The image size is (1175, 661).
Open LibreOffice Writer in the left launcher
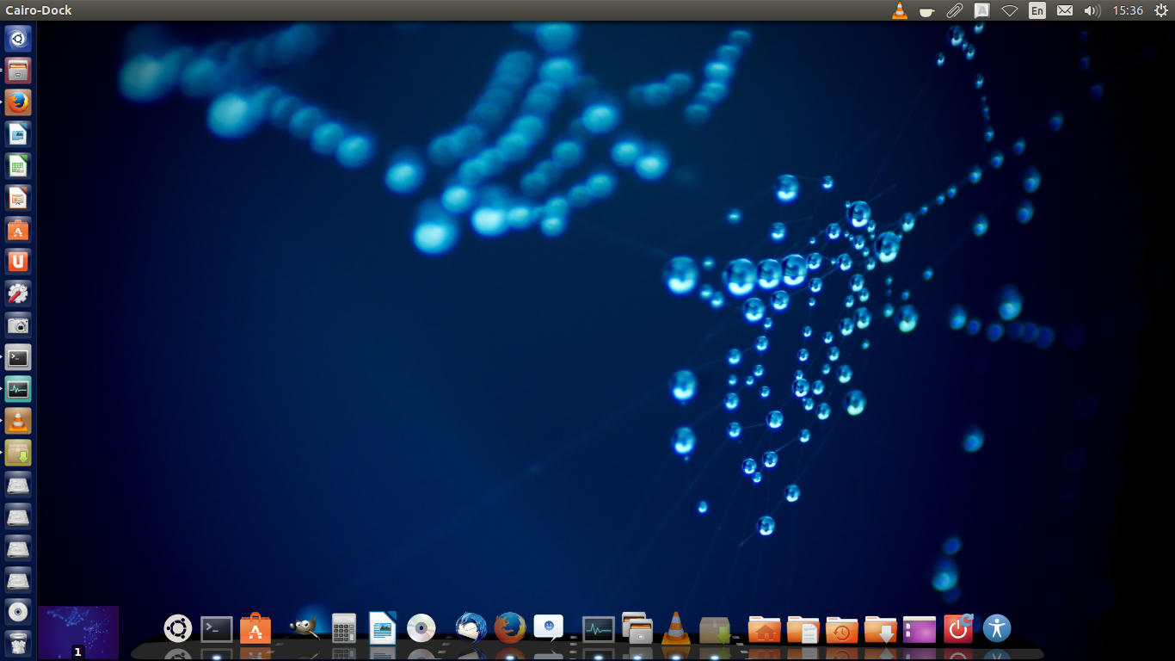18,134
